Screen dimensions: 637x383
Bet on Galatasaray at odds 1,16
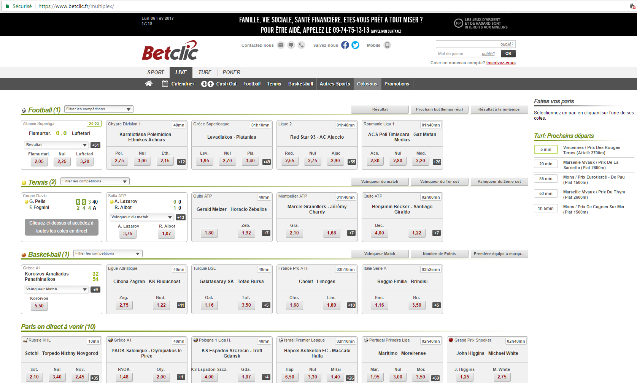pyautogui.click(x=209, y=305)
